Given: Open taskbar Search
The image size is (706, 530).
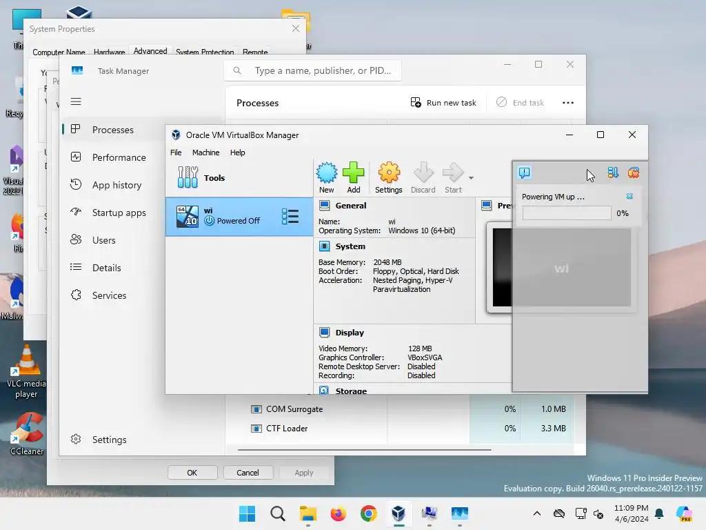Looking at the screenshot, I should point(277,513).
